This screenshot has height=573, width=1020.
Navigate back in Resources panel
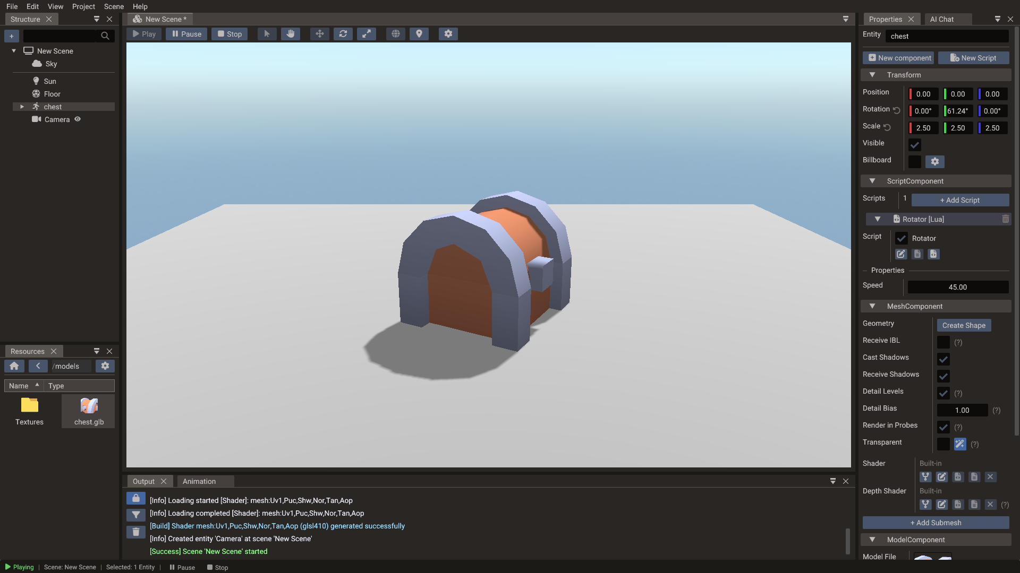tap(38, 366)
